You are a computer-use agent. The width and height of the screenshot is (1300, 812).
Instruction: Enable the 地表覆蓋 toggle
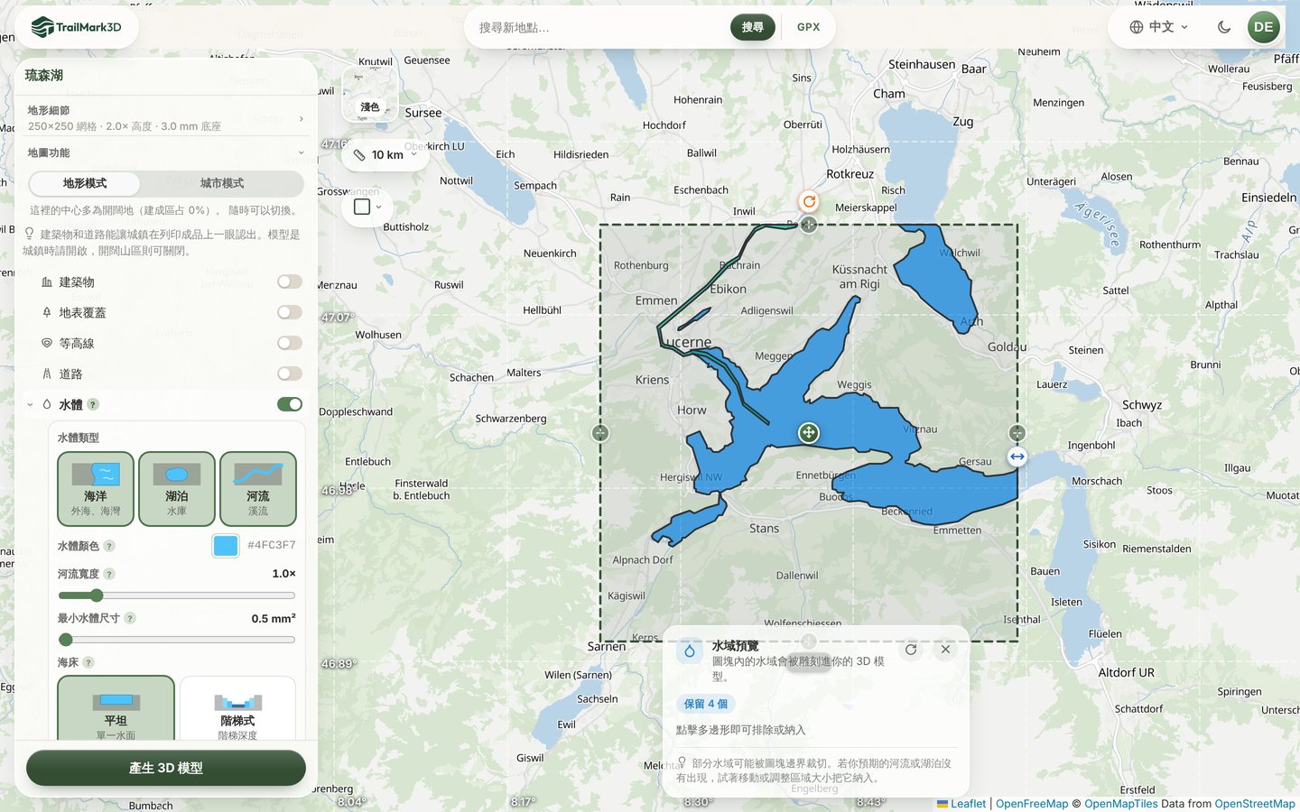tap(290, 312)
